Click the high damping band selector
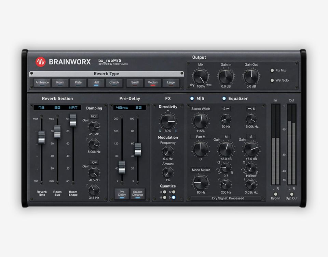 coord(94,116)
